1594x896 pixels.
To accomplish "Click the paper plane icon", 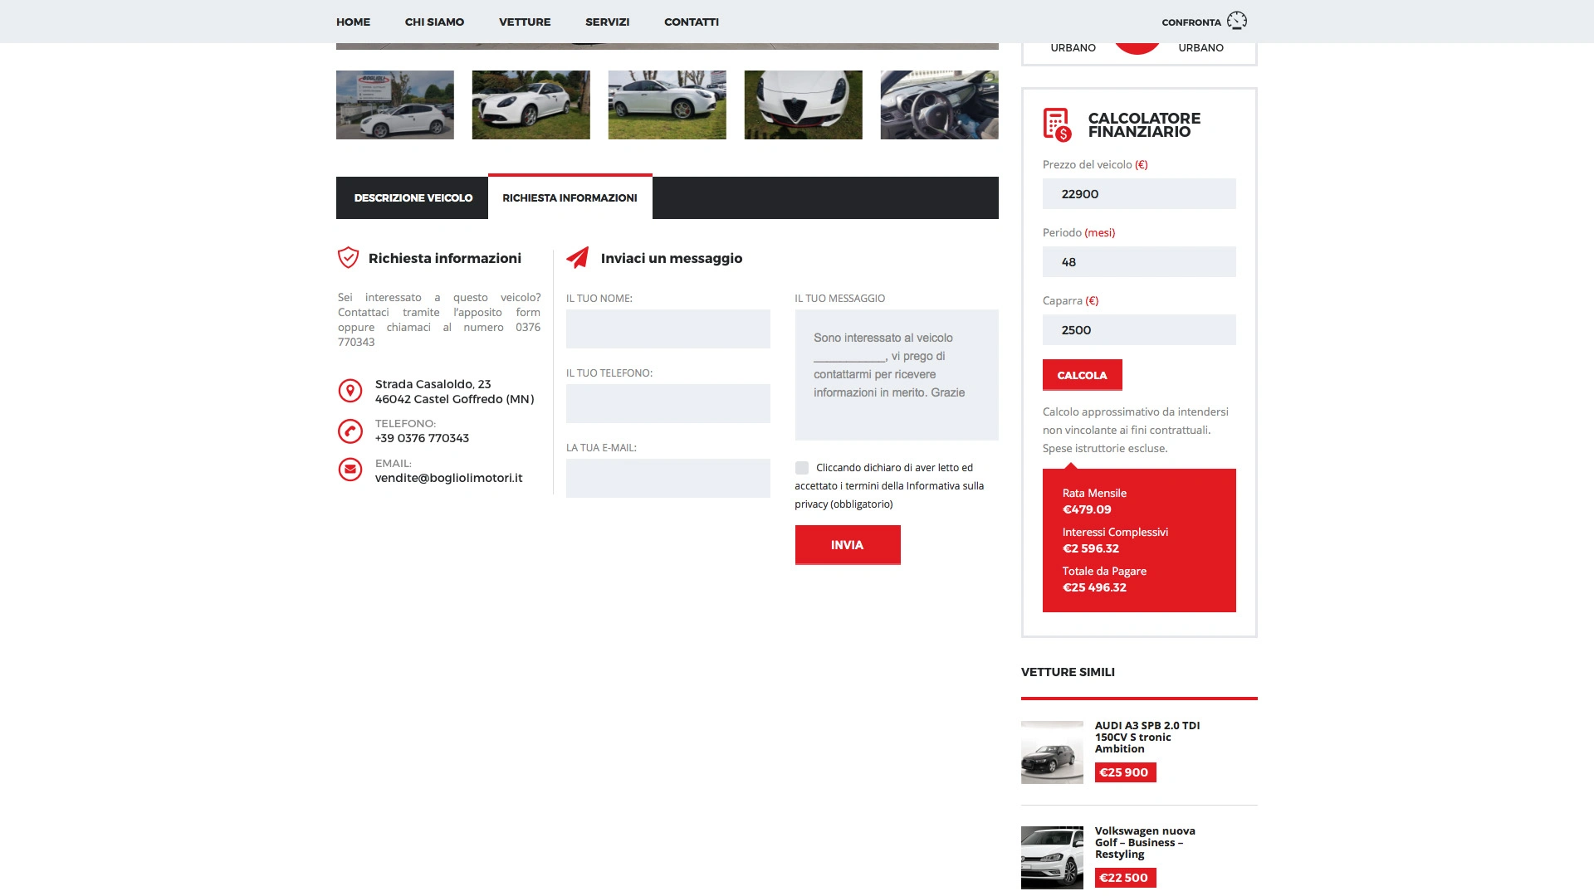I will pyautogui.click(x=578, y=257).
